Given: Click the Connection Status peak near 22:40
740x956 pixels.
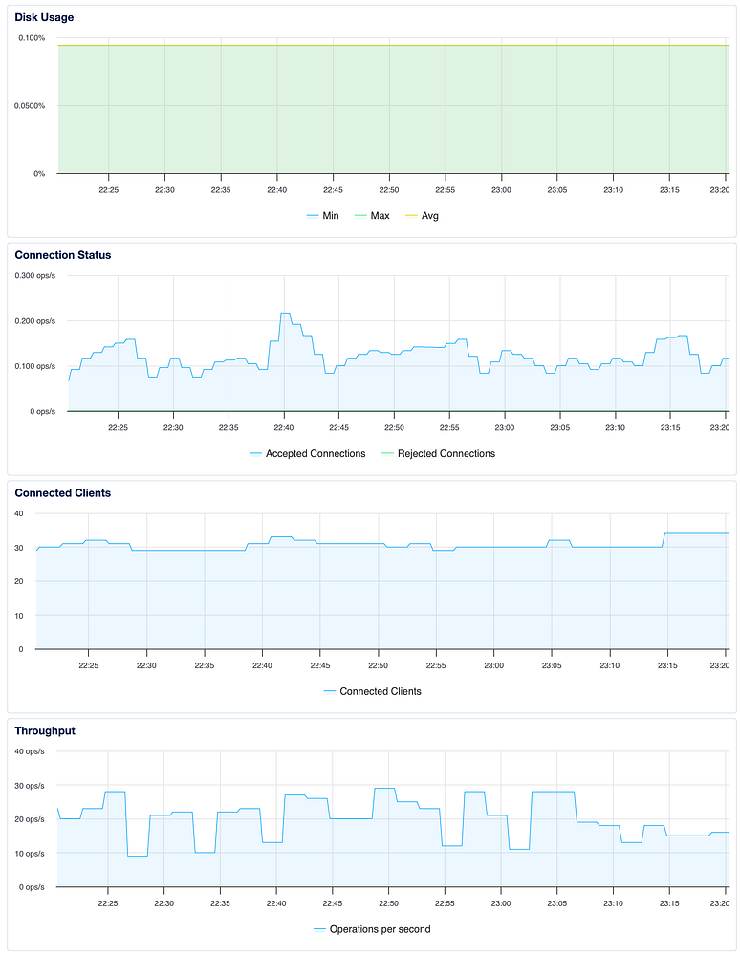Looking at the screenshot, I should [285, 313].
